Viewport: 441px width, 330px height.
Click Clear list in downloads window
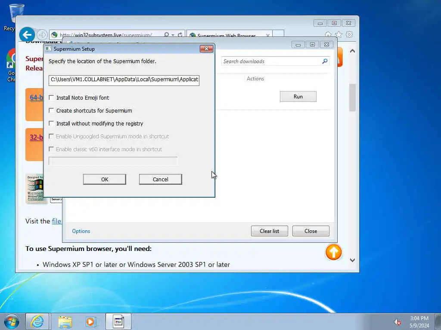pyautogui.click(x=270, y=231)
